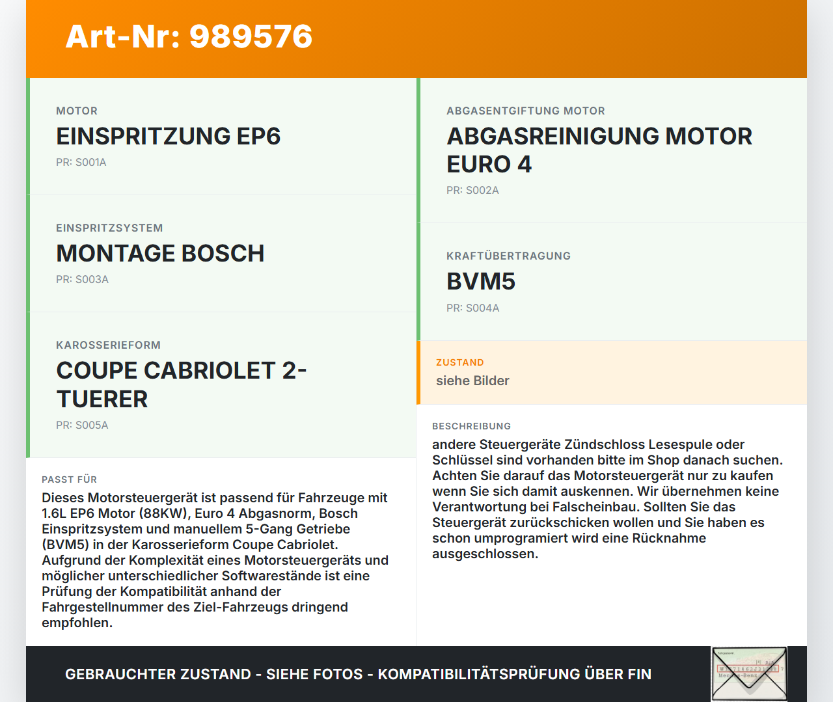The width and height of the screenshot is (833, 702).
Task: Select the 'EINSPRITZUNG EP6' heading
Action: 169,136
